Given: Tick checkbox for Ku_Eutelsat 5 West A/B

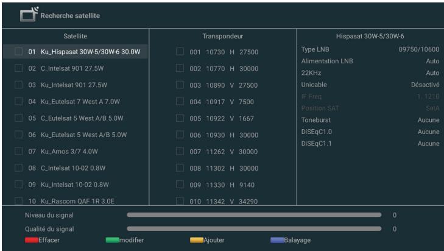Looking at the screenshot, I should 19,135.
